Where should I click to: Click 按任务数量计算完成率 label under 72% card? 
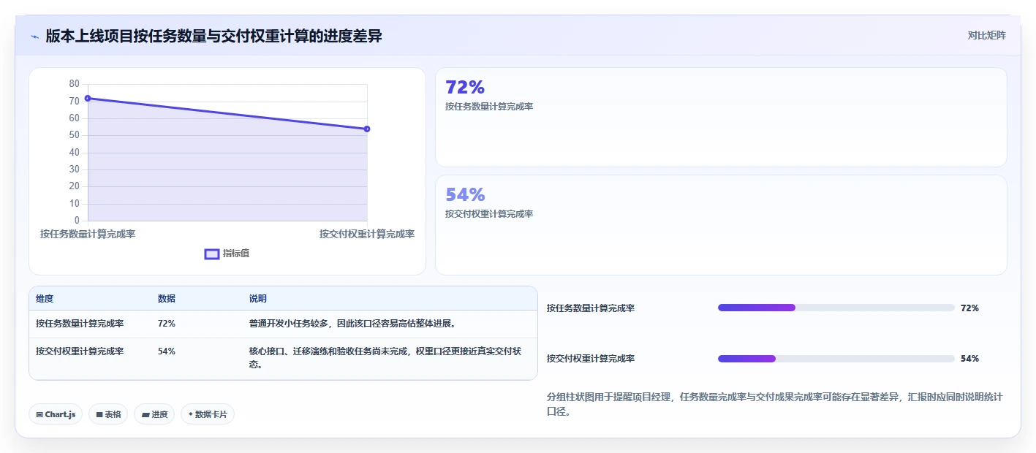[489, 107]
